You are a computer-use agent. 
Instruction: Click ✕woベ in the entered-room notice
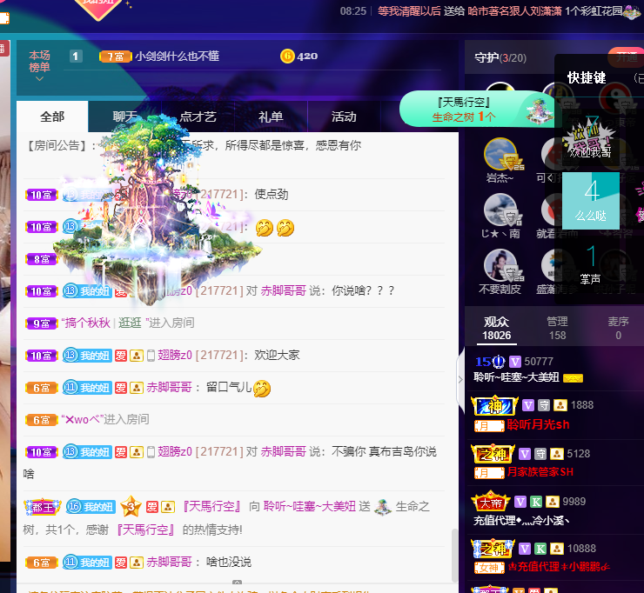click(x=82, y=419)
